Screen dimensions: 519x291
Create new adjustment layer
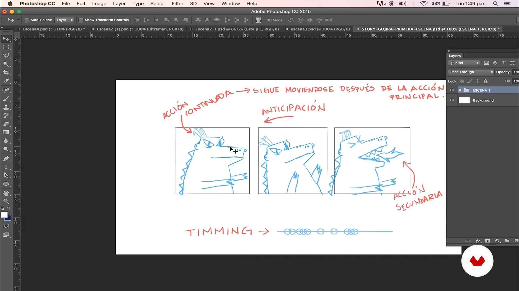click(x=497, y=241)
